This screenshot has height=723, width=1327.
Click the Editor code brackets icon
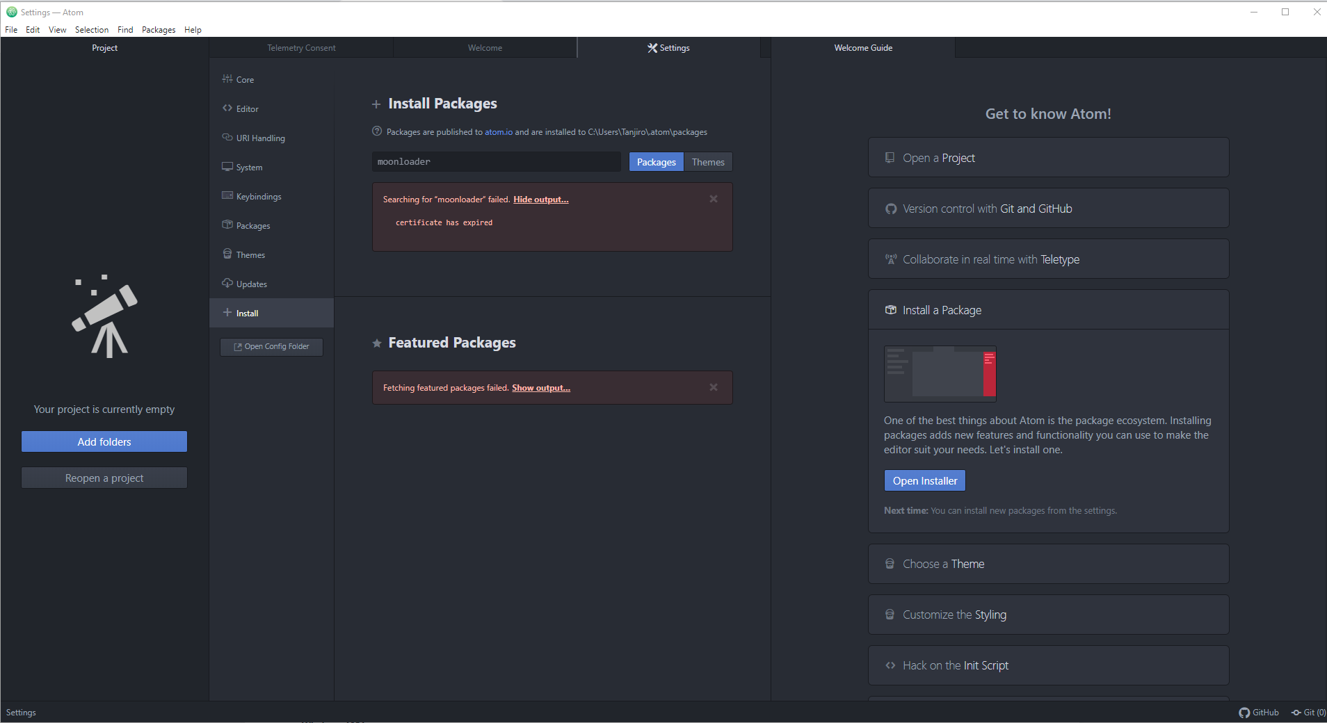click(227, 108)
